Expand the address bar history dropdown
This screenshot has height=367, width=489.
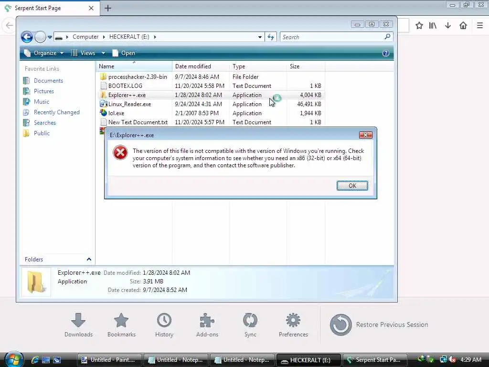(260, 37)
